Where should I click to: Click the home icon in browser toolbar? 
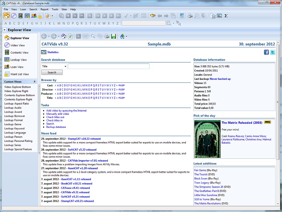[x=64, y=36]
